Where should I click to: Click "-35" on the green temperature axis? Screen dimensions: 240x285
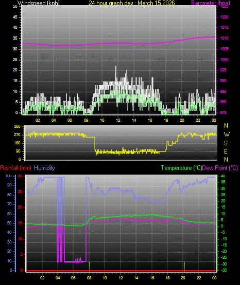[x=224, y=270]
